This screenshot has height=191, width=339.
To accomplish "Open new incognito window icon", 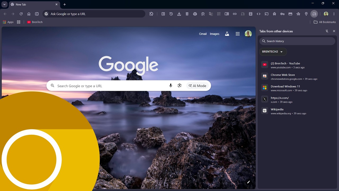I will pyautogui.click(x=274, y=14).
